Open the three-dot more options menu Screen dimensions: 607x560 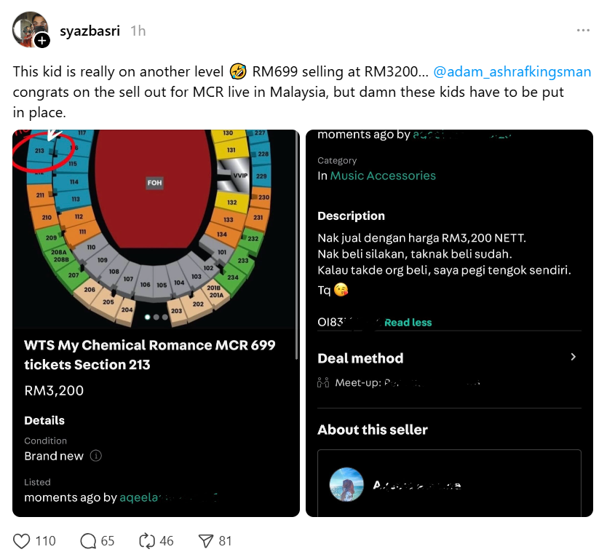coord(583,31)
